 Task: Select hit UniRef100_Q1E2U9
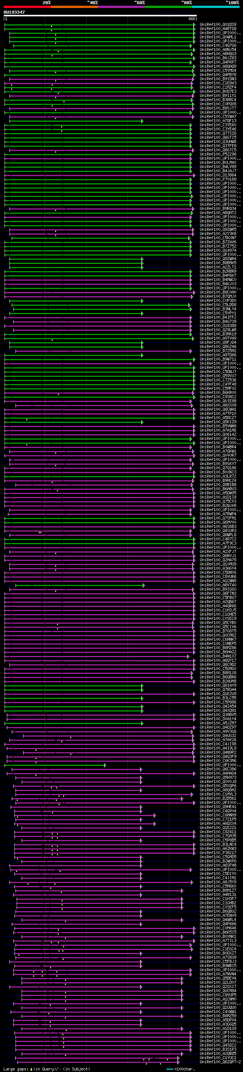point(218,694)
